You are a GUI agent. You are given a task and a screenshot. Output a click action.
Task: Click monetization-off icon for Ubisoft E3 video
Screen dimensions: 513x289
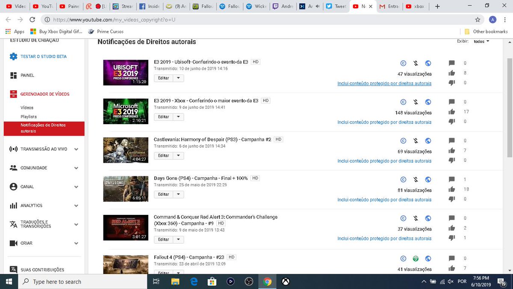tap(416, 63)
